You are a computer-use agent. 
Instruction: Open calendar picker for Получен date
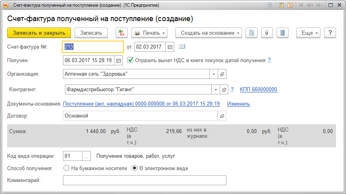point(118,61)
